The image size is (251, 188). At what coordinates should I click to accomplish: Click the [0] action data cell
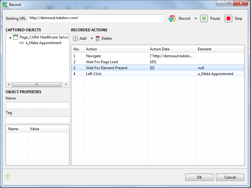172,68
